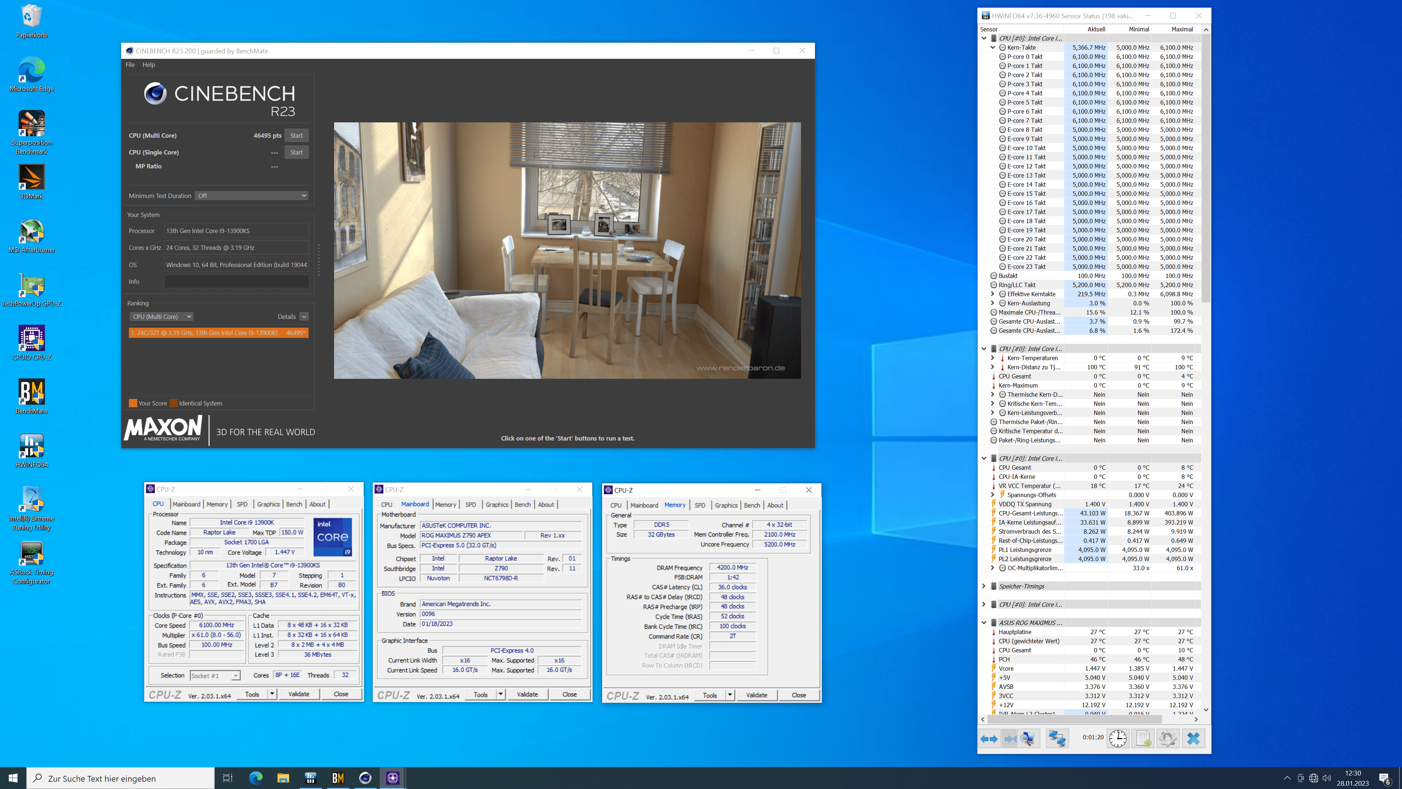Click log file with plus icon
This screenshot has height=789, width=1402.
pyautogui.click(x=1143, y=738)
